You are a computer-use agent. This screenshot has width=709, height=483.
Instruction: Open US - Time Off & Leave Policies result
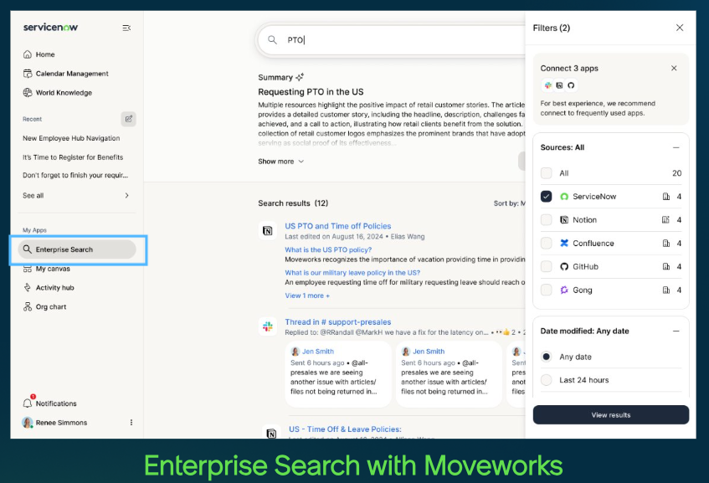[x=345, y=429]
